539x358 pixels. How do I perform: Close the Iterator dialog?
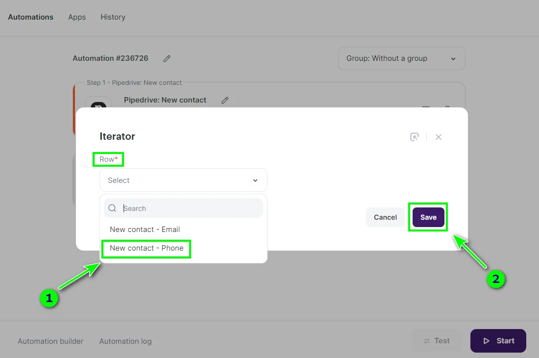tap(439, 137)
